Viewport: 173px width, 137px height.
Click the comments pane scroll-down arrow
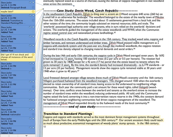coord(27,136)
